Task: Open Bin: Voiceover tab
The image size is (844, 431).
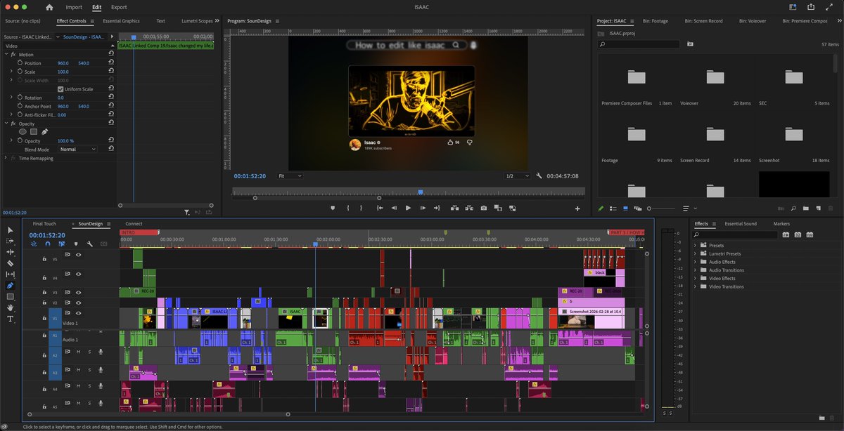Action: pyautogui.click(x=753, y=21)
